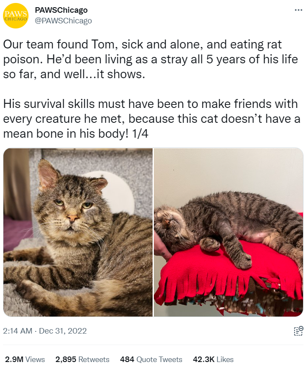306x365 pixels.
Task: View the 2.9M Views count
Action: tap(25, 359)
